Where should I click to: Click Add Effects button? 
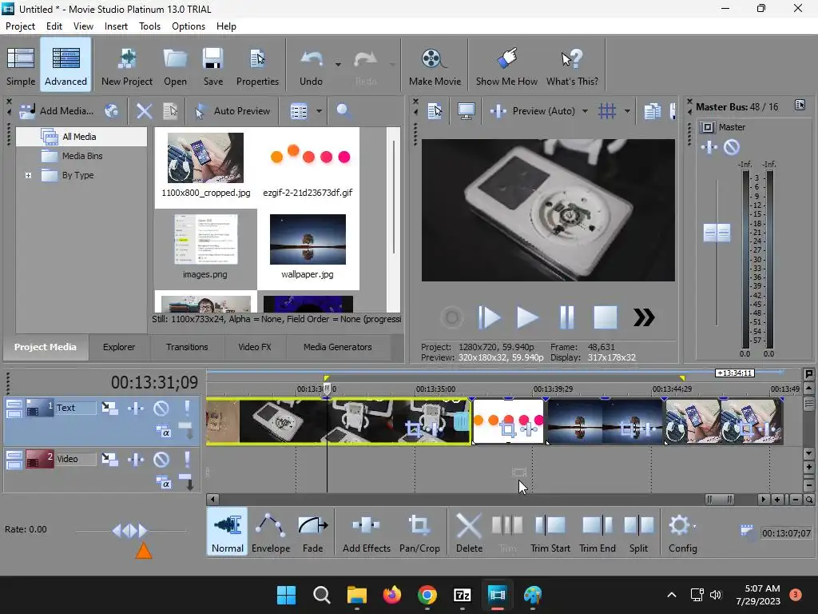click(366, 532)
